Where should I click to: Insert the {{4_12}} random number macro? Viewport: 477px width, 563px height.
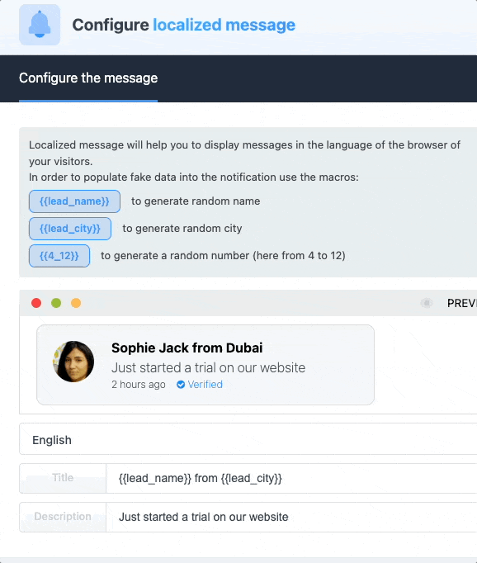(x=59, y=256)
